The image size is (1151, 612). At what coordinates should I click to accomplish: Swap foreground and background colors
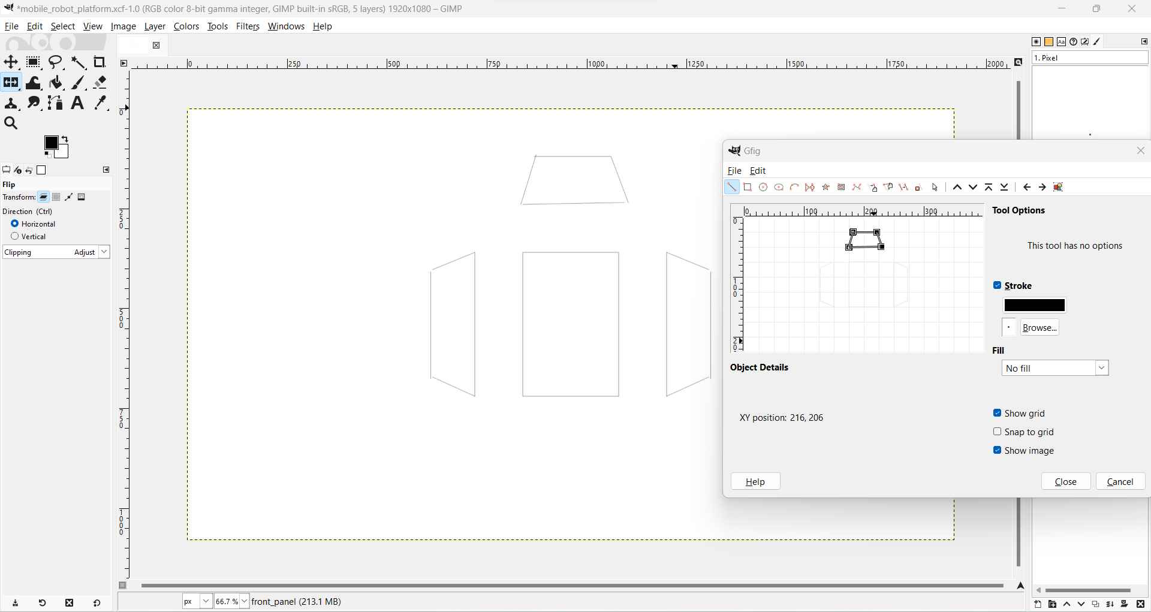coord(65,139)
